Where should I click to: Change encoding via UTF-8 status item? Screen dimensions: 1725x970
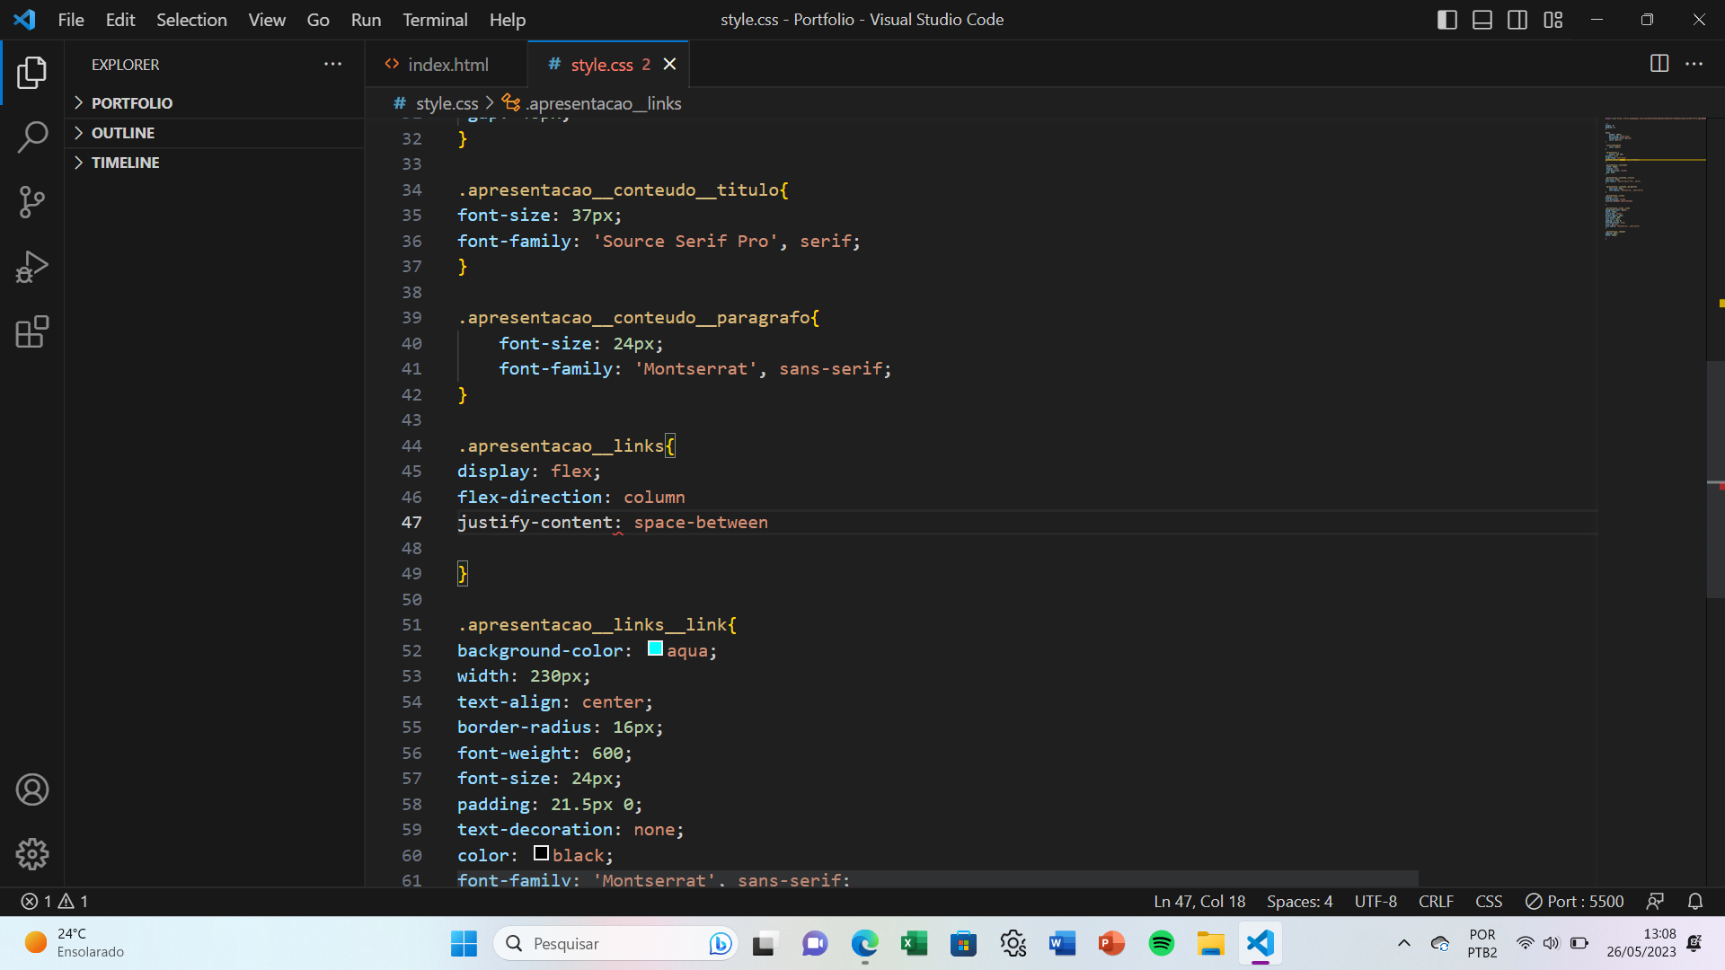[1376, 902]
